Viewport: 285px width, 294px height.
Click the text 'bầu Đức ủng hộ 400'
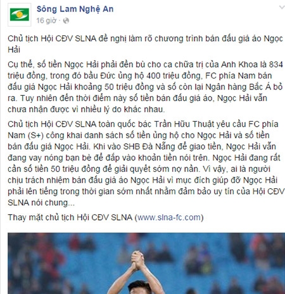[x=122, y=75]
